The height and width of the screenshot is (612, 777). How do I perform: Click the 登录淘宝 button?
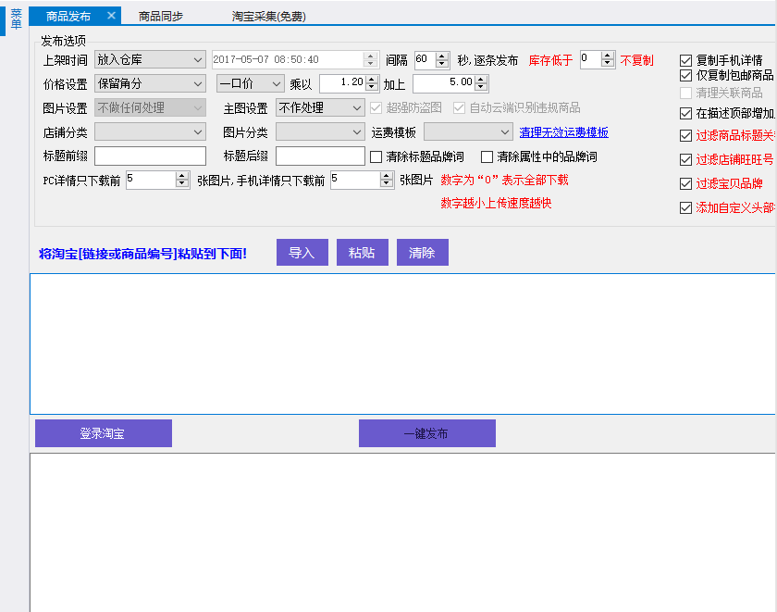103,433
